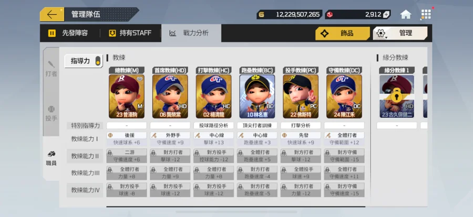The image size is (473, 217).
Task: Expand the 管理 gear dropdown
Action: pos(400,33)
